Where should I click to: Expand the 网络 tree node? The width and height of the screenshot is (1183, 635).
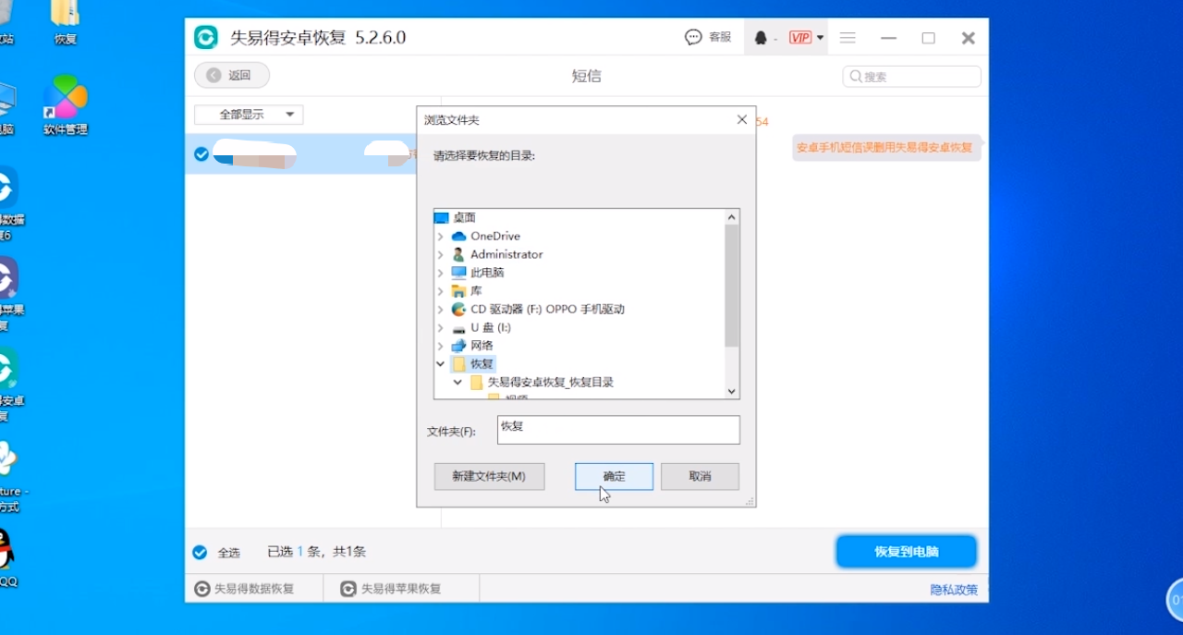[440, 346]
